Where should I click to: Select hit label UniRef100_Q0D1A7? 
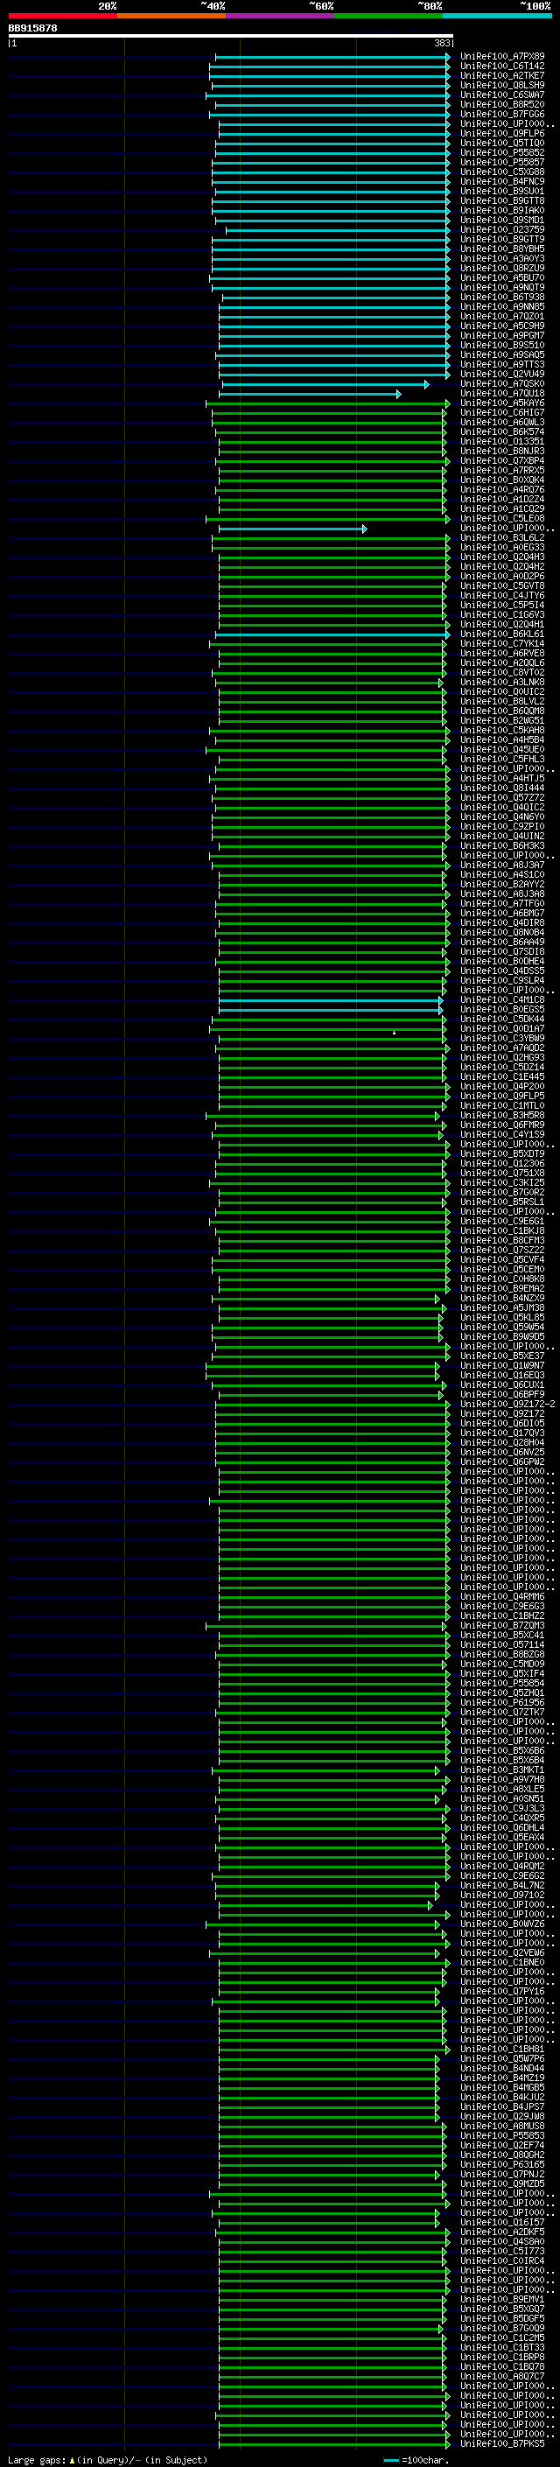(502, 1028)
